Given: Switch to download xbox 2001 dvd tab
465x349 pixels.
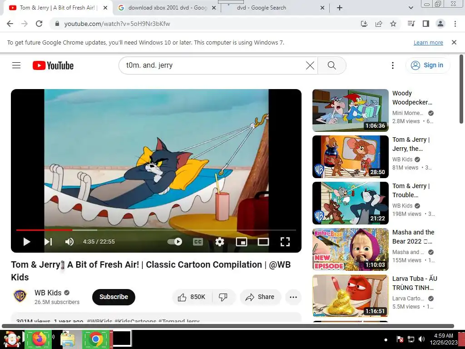Looking at the screenshot, I should 167,8.
